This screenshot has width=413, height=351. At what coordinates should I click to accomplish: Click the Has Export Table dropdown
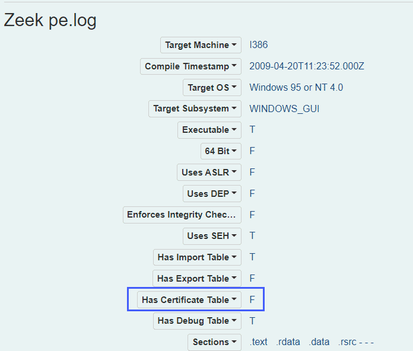click(197, 278)
